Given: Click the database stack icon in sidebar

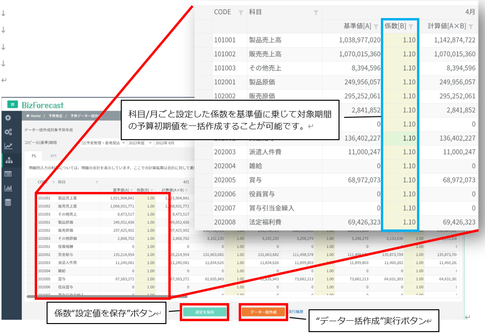Looking at the screenshot, I should (x=8, y=202).
